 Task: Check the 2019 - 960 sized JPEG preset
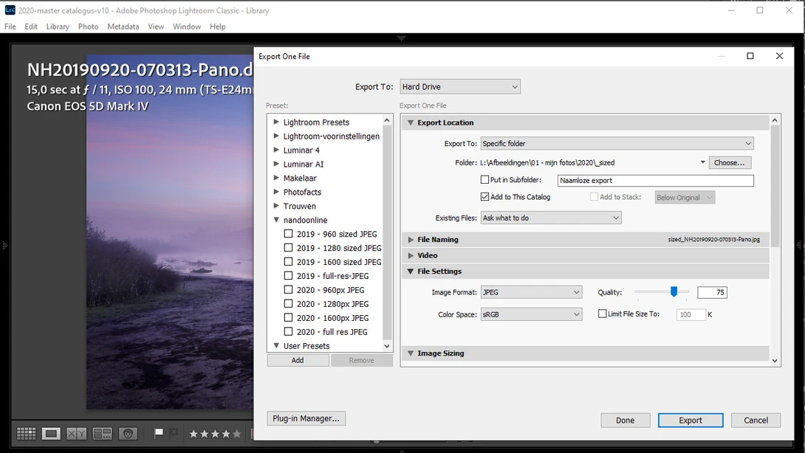(x=289, y=233)
